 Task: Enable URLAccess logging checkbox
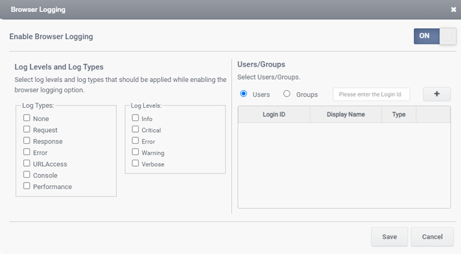coord(27,163)
